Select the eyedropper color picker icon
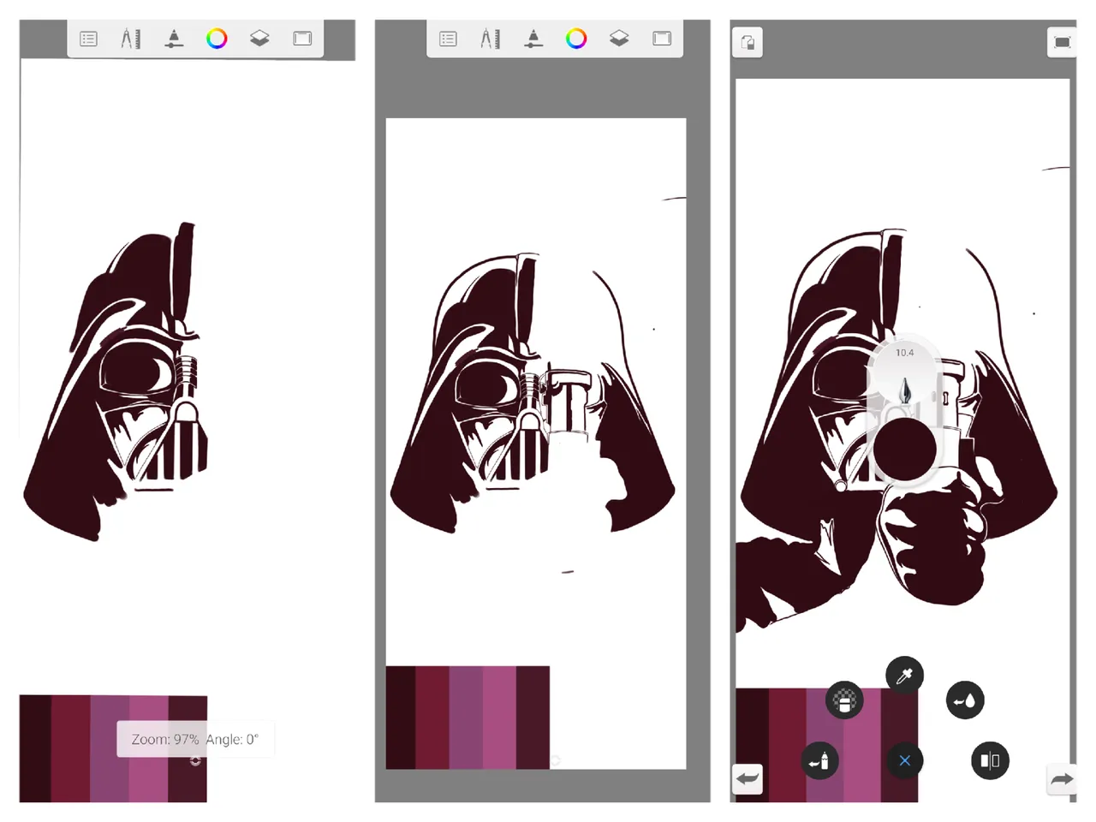This screenshot has width=1096, height=822. [x=904, y=676]
